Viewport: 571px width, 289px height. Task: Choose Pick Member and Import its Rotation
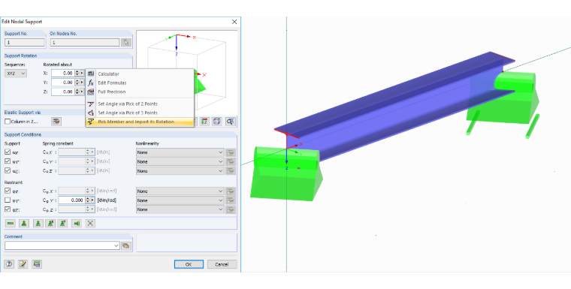(x=140, y=122)
